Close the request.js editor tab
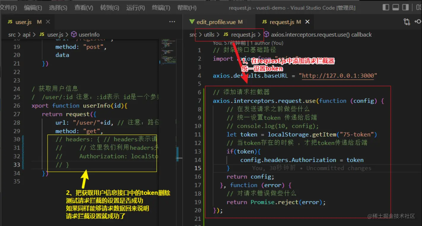This screenshot has height=226, width=422. (x=307, y=22)
